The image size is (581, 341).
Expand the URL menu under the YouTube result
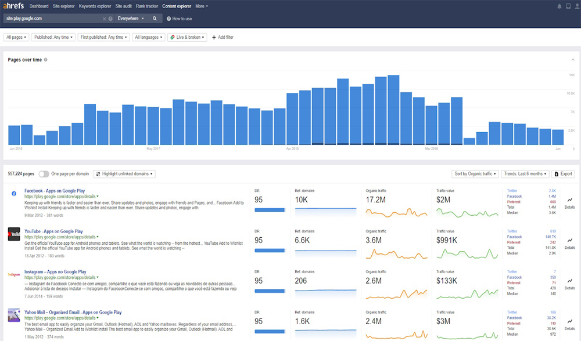click(98, 237)
